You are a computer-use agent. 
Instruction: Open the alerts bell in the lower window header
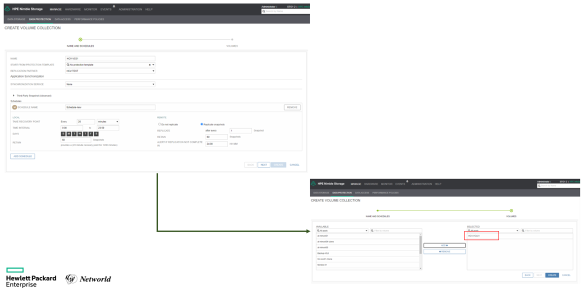(x=407, y=181)
